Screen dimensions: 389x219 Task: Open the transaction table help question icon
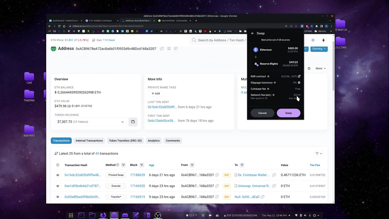[x=58, y=165]
